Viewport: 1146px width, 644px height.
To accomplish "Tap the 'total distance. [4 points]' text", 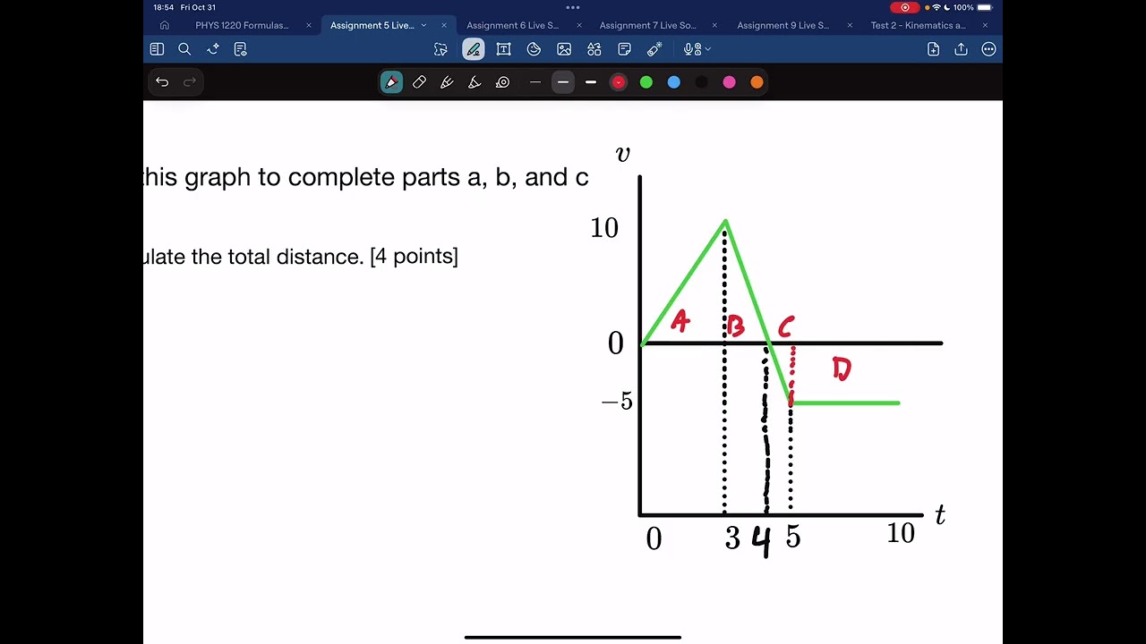I will pos(343,257).
